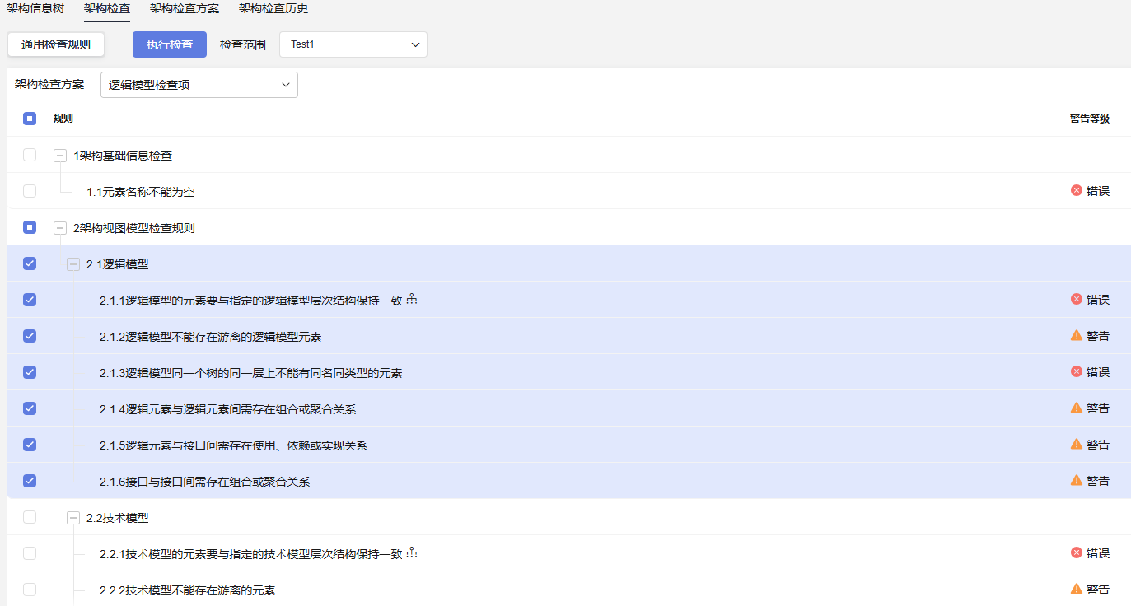Click the error icon for rule 1.1元素名称不能为空
Image resolution: width=1131 pixels, height=606 pixels.
coord(1076,190)
